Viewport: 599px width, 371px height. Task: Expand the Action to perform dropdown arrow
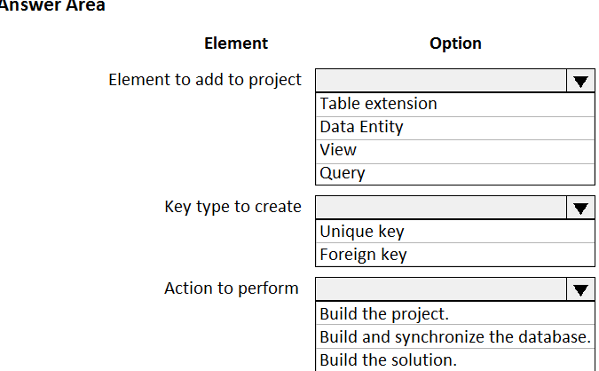pos(579,289)
